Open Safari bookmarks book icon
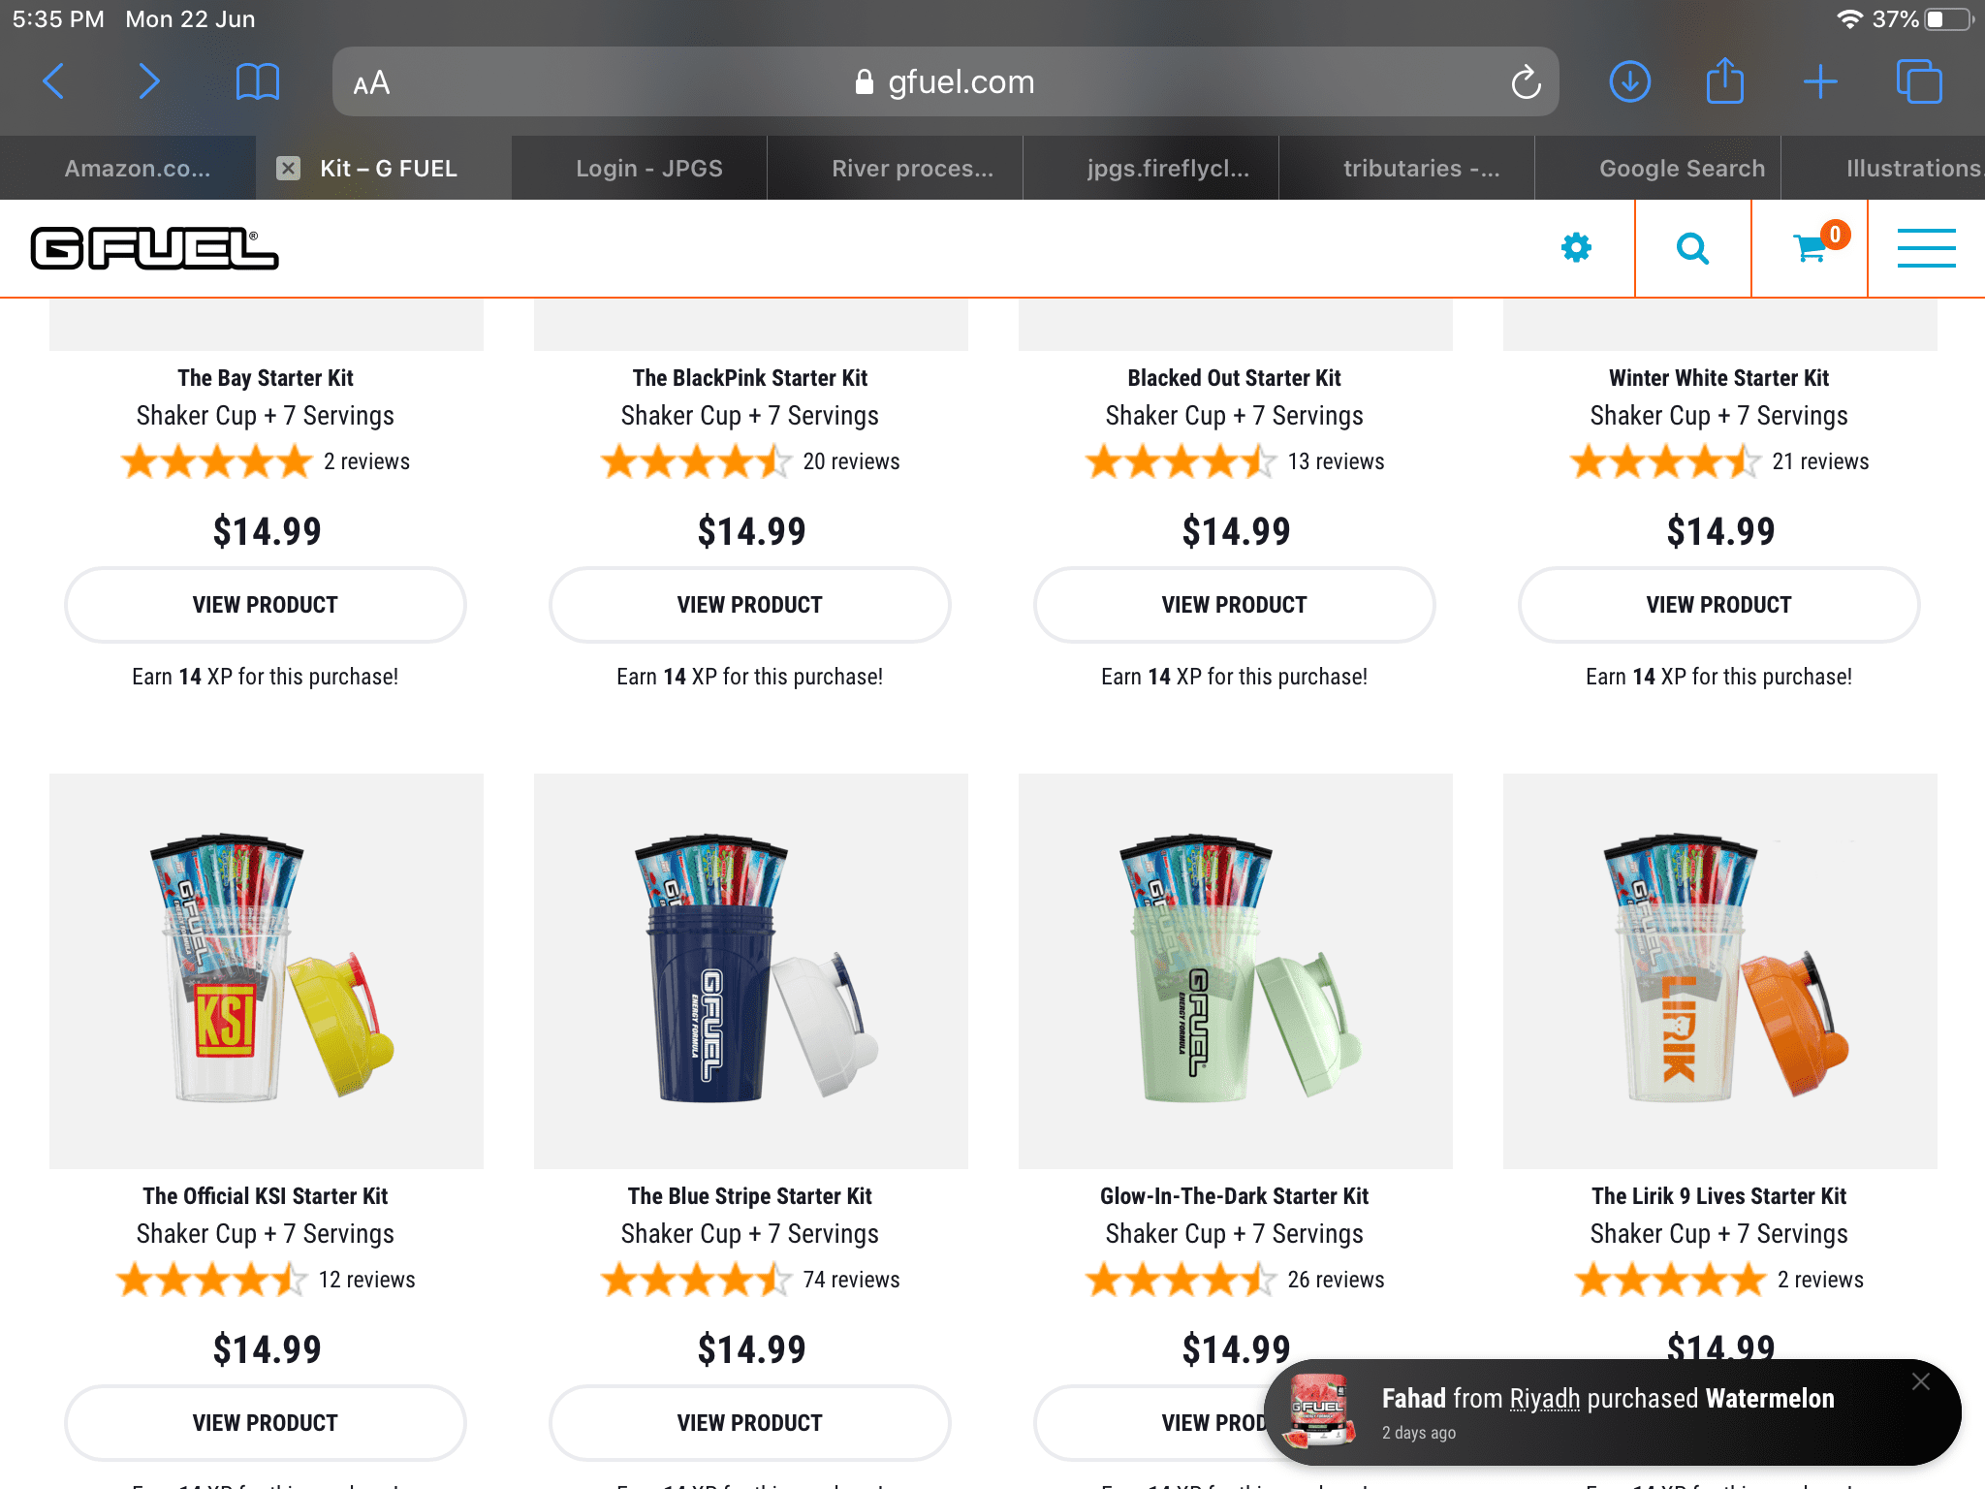The image size is (1985, 1489). coord(258,81)
